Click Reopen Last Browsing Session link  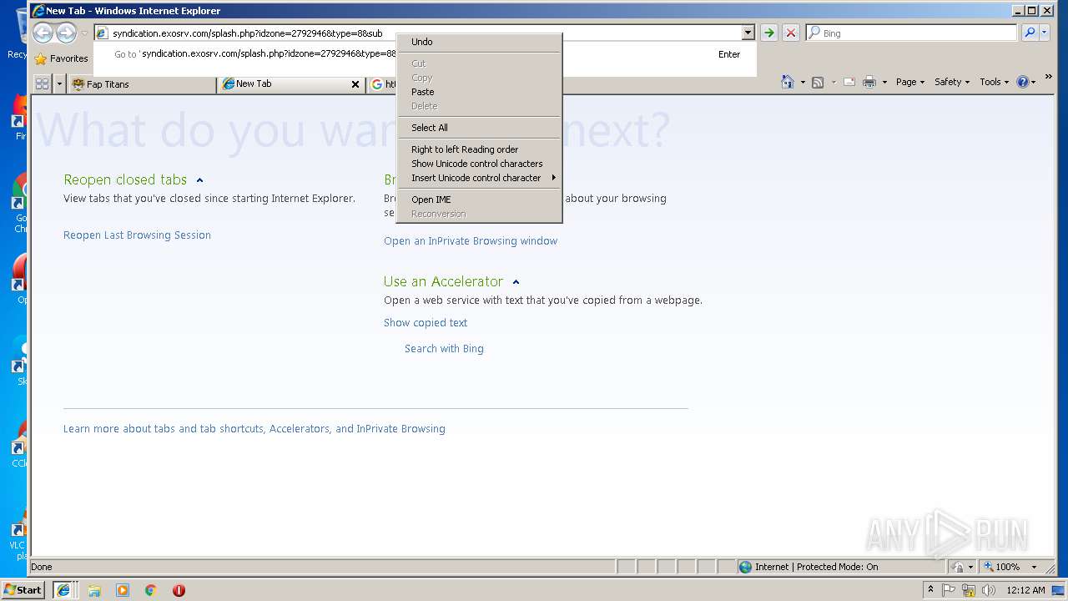137,235
